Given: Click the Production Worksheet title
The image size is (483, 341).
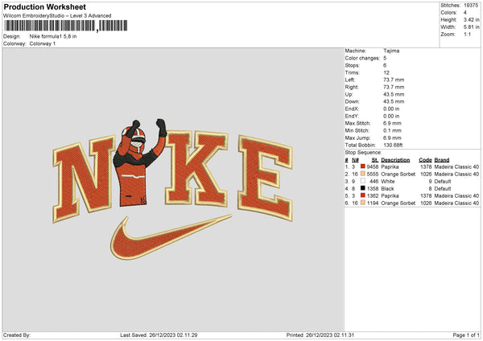Looking at the screenshot, I should coord(44,6).
